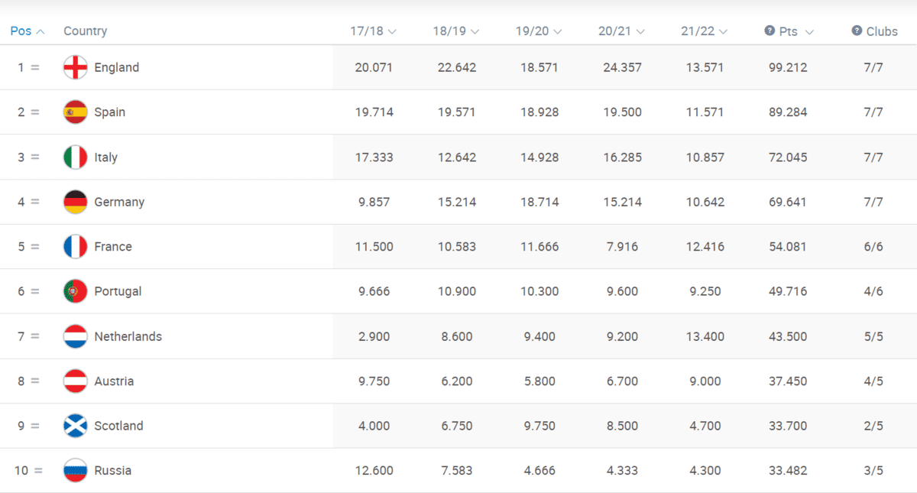The height and width of the screenshot is (493, 917).
Task: Click the Country column header
Action: [85, 31]
